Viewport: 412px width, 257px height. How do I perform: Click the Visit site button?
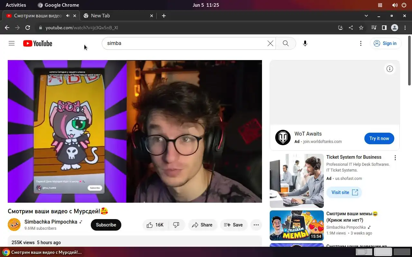pyautogui.click(x=344, y=192)
